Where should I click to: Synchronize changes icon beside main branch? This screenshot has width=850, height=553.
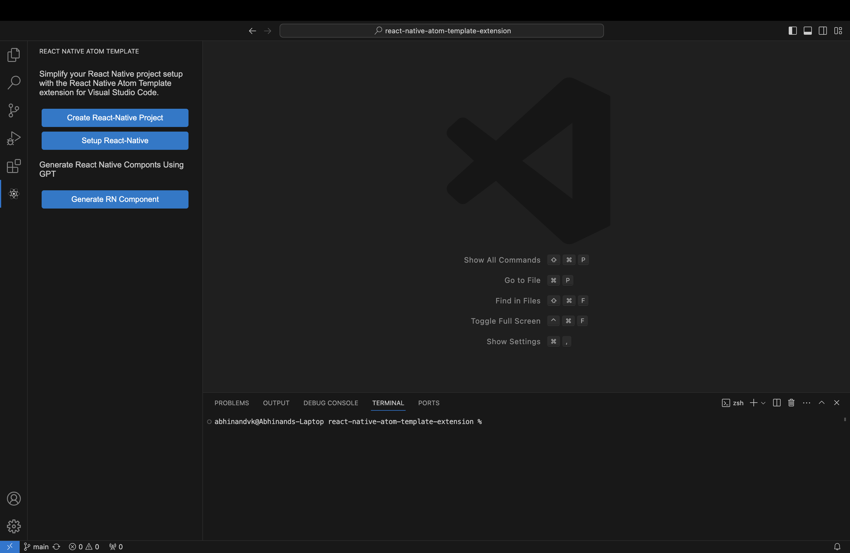tap(56, 547)
